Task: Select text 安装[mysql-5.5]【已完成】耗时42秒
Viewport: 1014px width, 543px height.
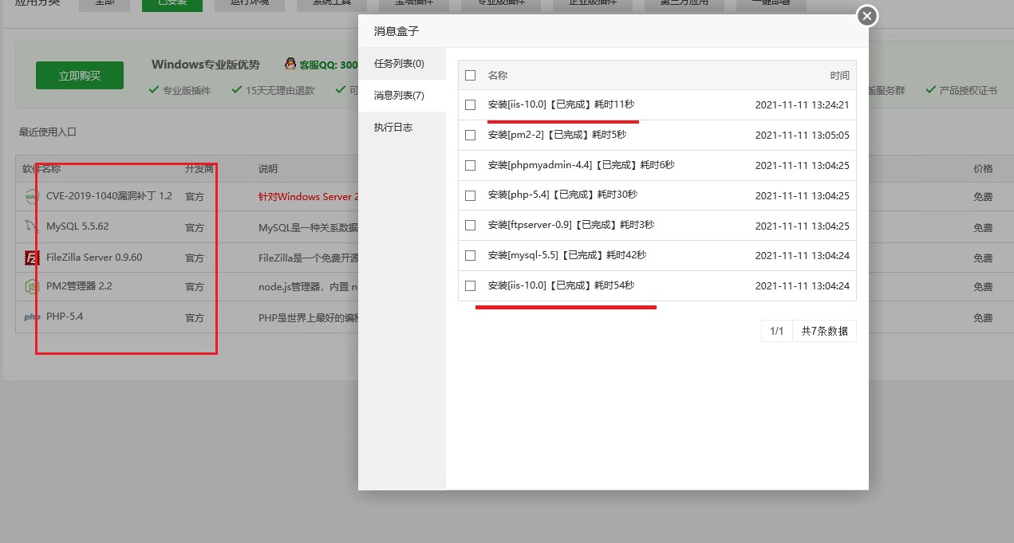Action: point(567,255)
